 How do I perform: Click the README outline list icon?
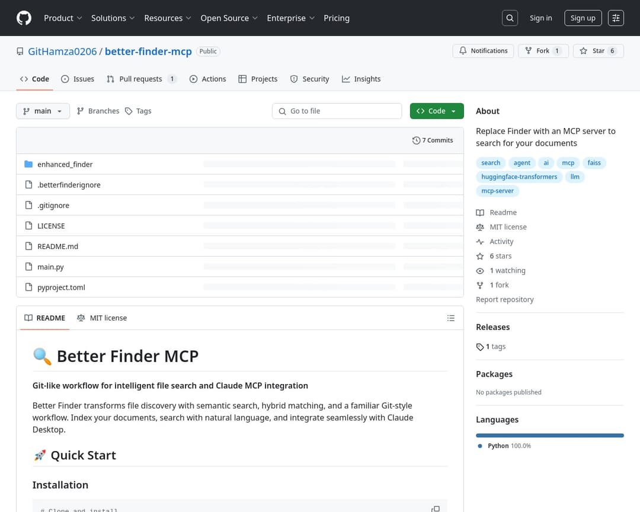coord(450,318)
